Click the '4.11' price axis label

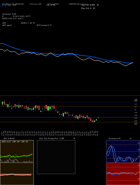[x=136, y=104]
